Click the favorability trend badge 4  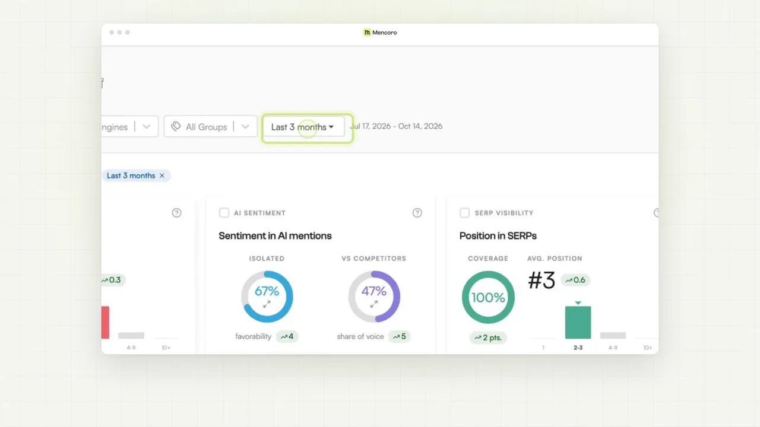point(287,336)
